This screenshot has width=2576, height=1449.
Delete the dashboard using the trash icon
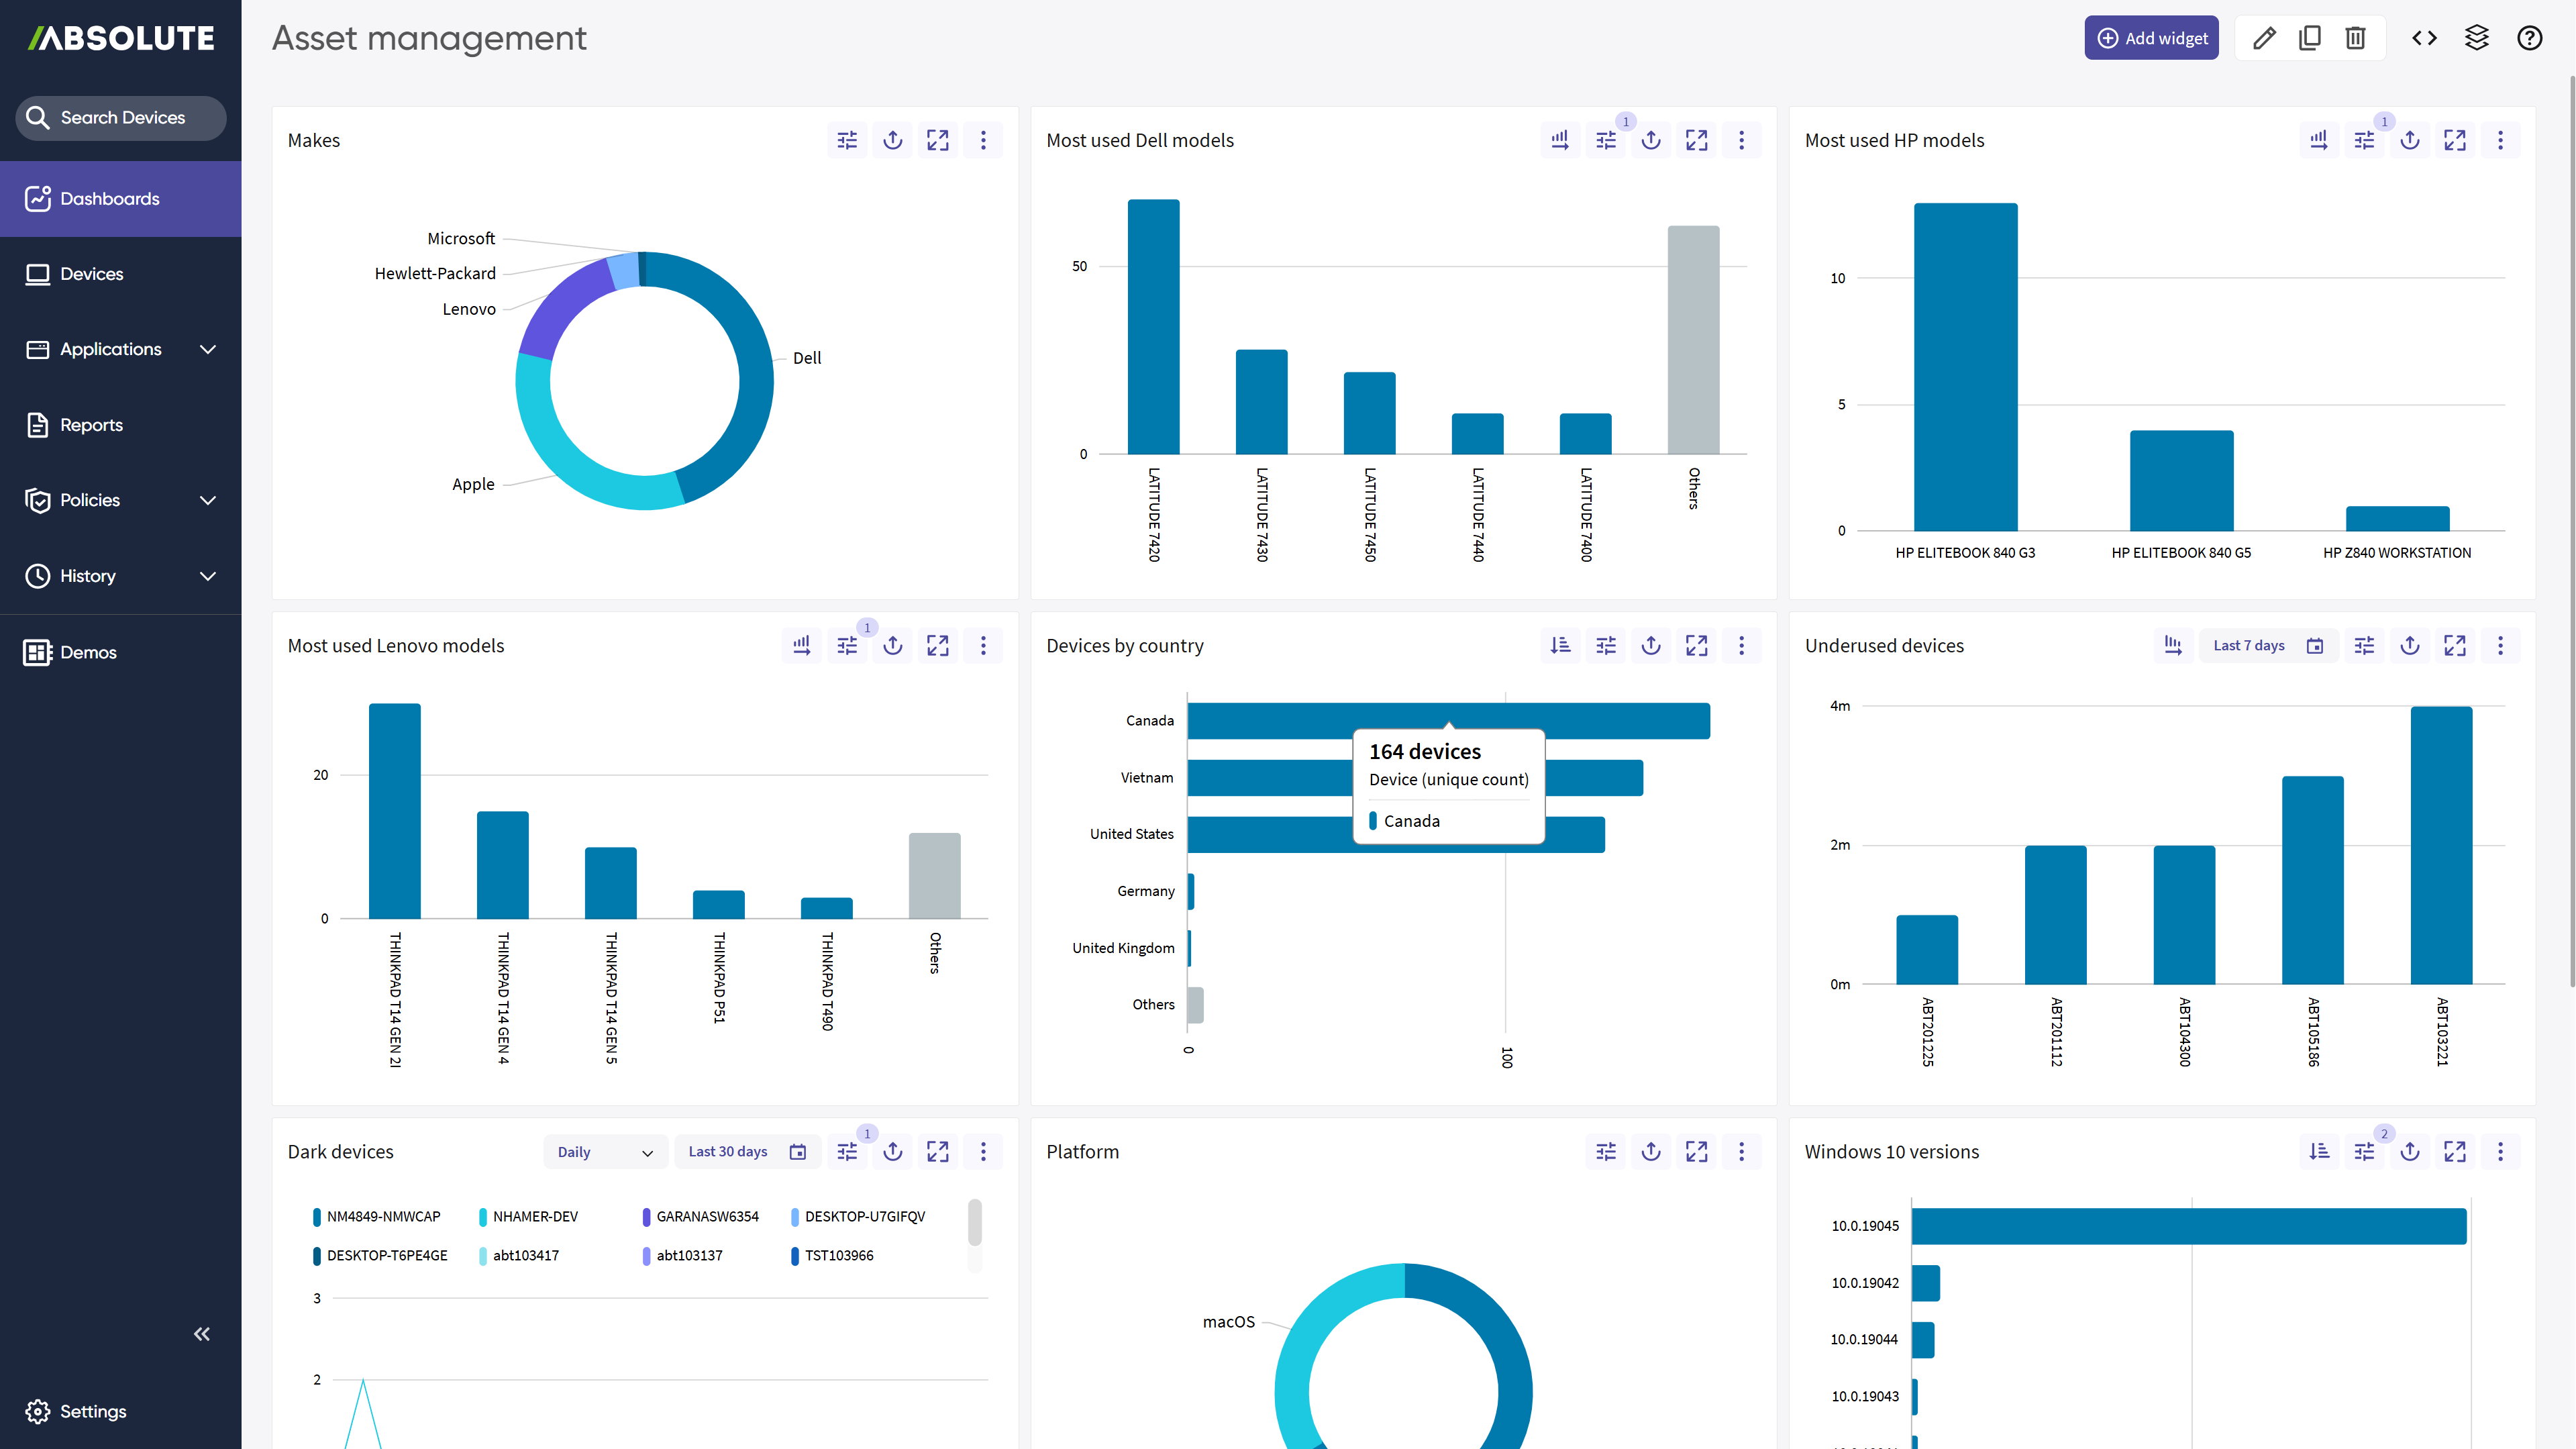(2356, 38)
